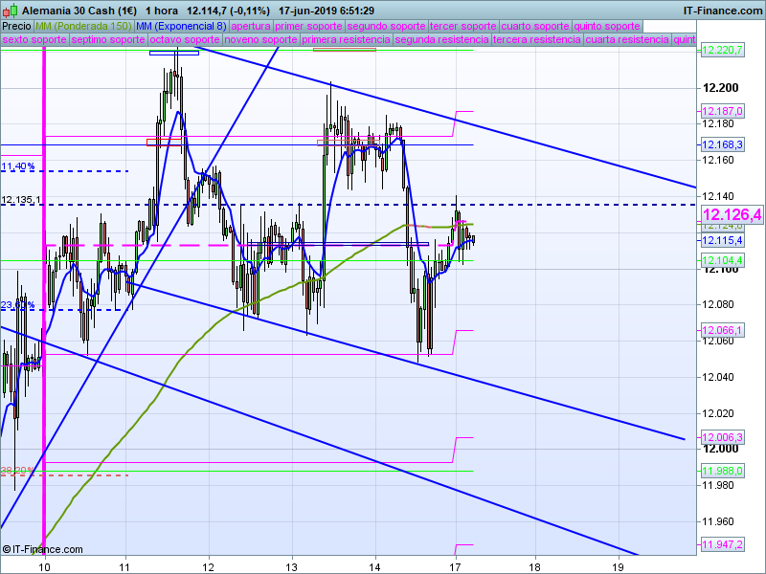Select the noveno soporte label
The image size is (766, 574).
[260, 39]
